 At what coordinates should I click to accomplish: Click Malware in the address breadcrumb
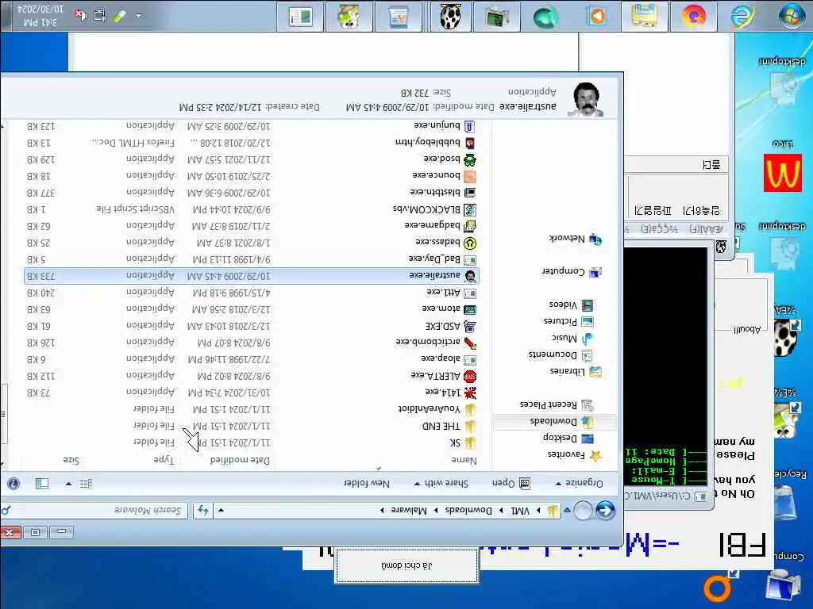click(x=409, y=511)
